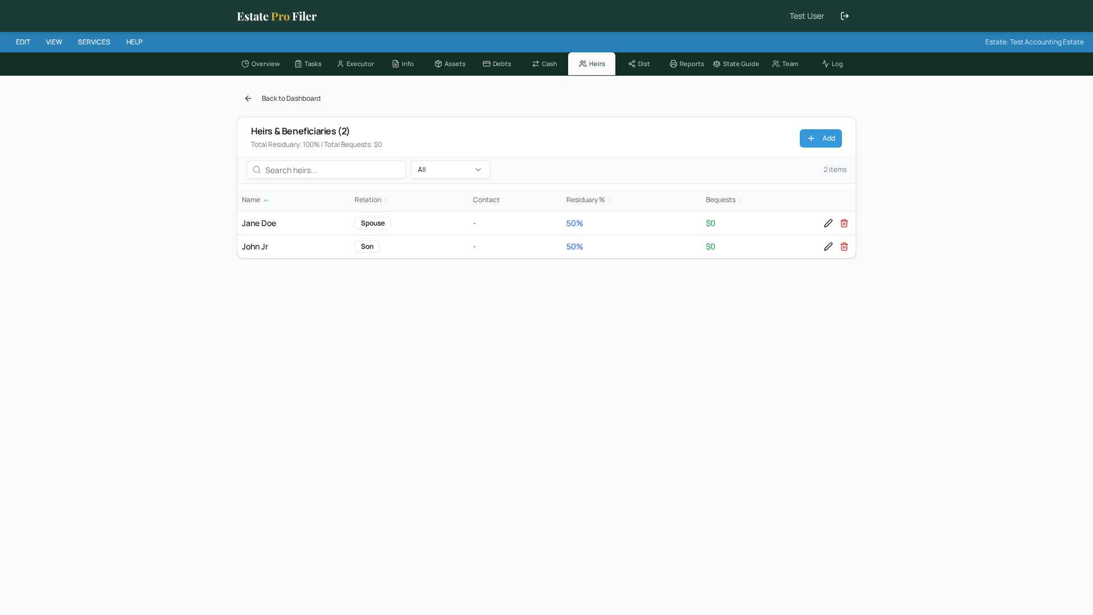Open the State Guide tab
This screenshot has width=1093, height=615.
point(736,64)
